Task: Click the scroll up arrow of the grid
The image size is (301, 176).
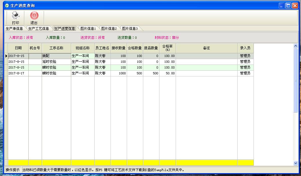Action: click(296, 46)
